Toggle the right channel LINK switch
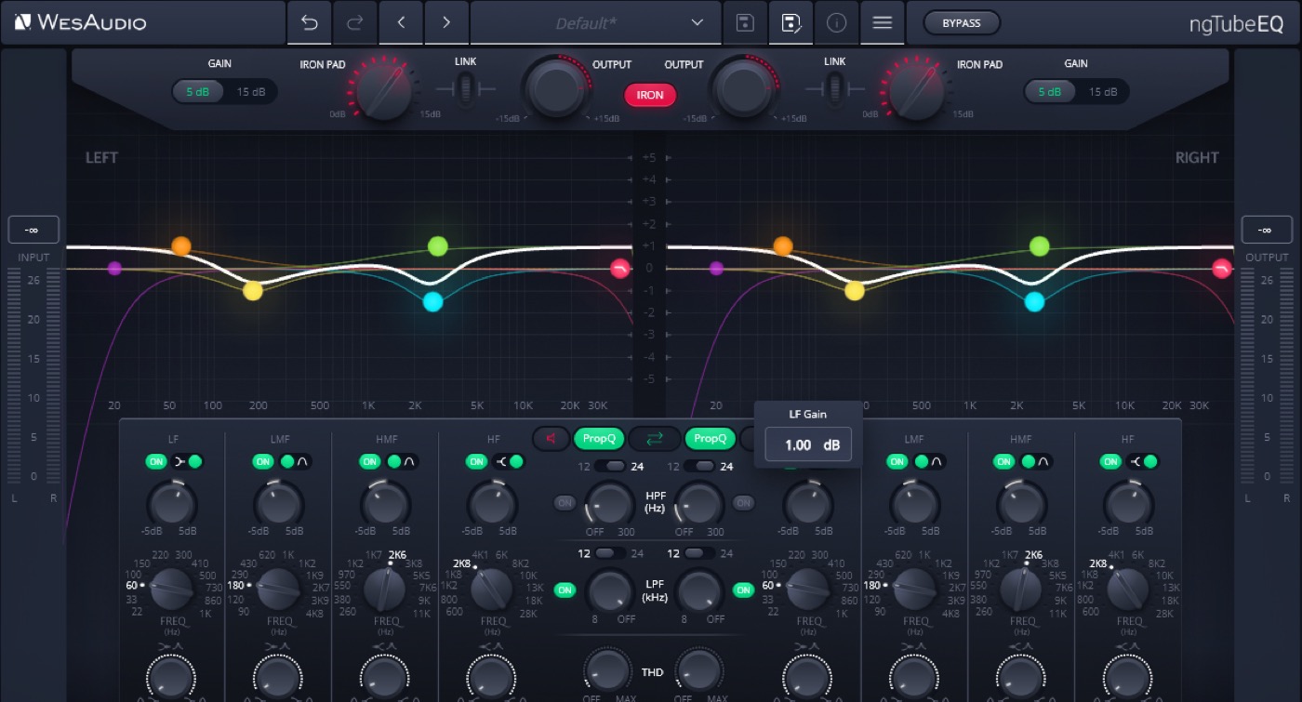This screenshot has height=702, width=1302. click(835, 89)
